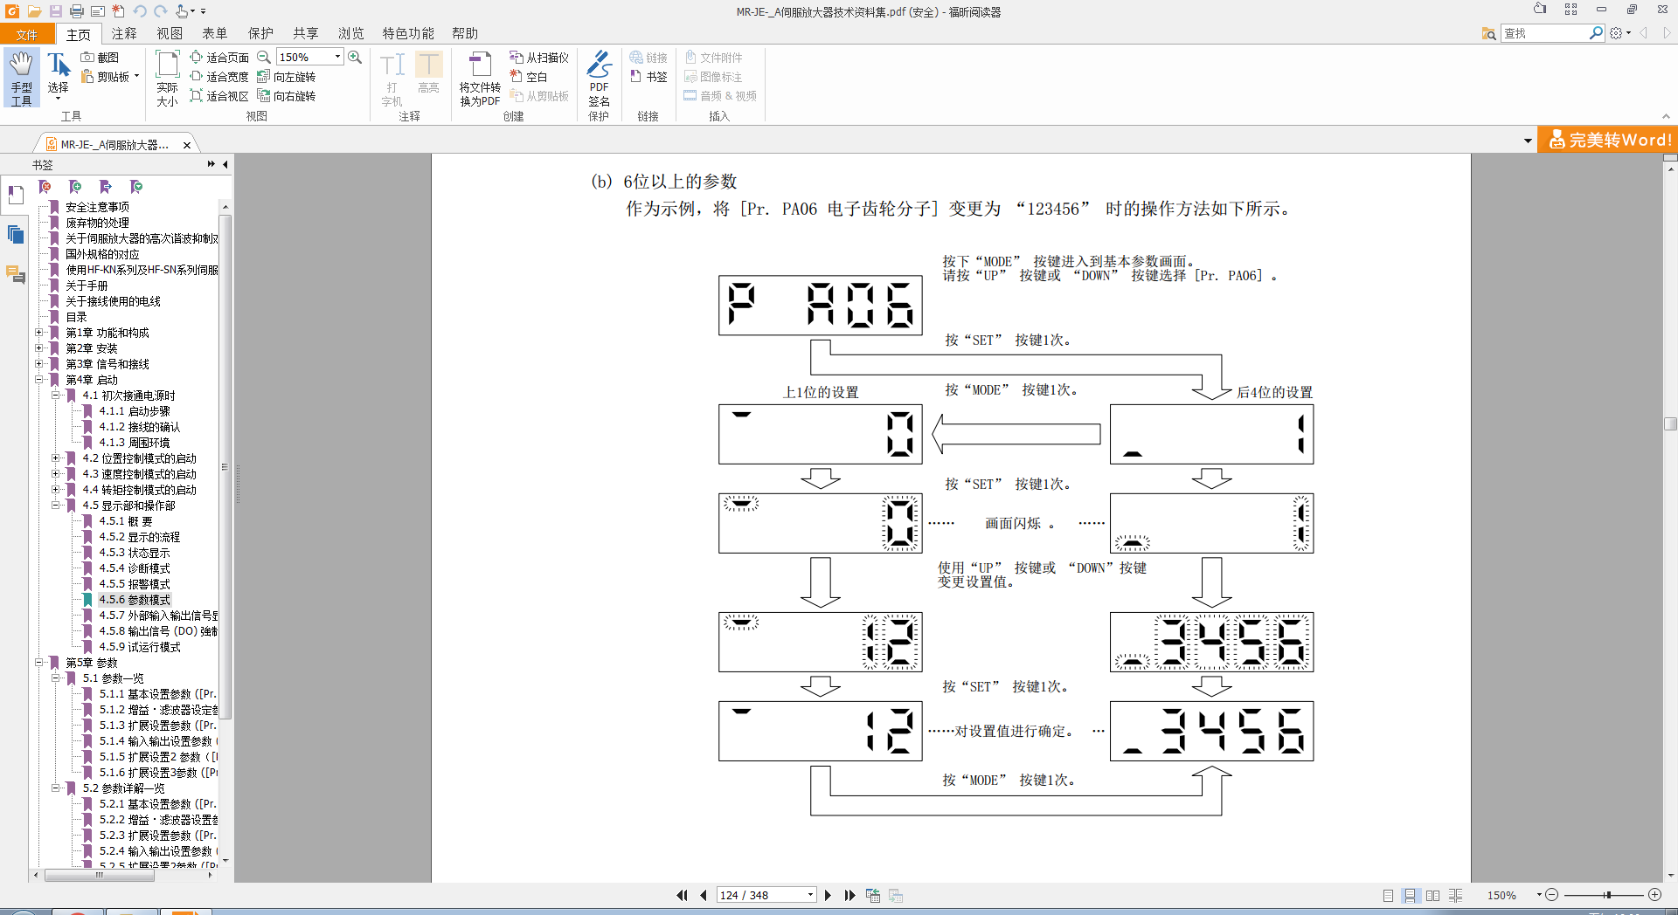Image resolution: width=1678 pixels, height=915 pixels.
Task: Open the 150% zoom level dropdown
Action: coord(337,57)
